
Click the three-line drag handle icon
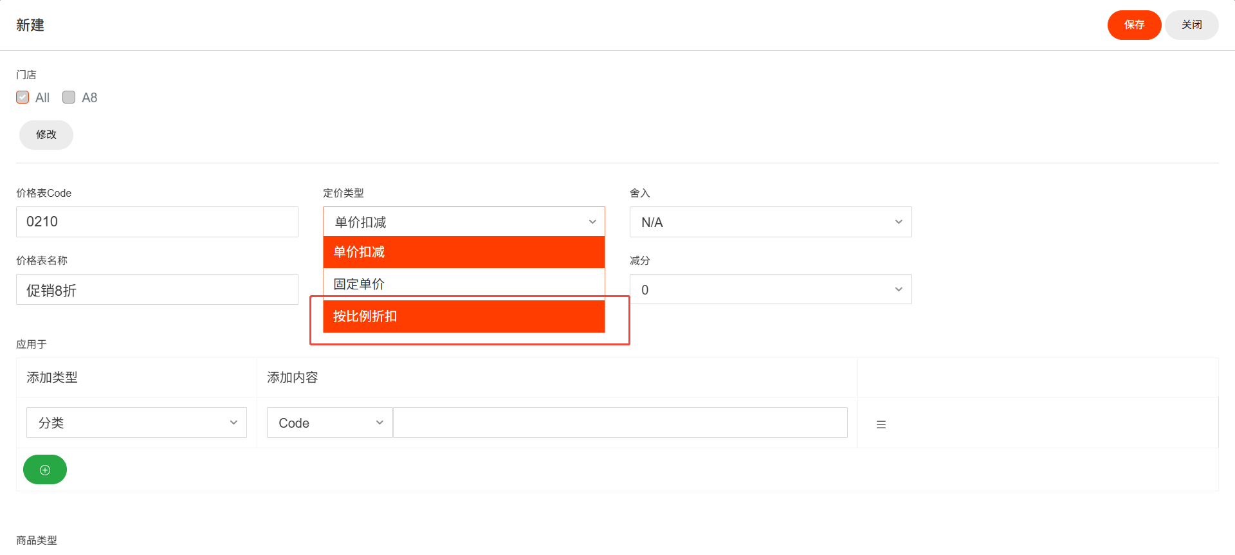tap(881, 424)
